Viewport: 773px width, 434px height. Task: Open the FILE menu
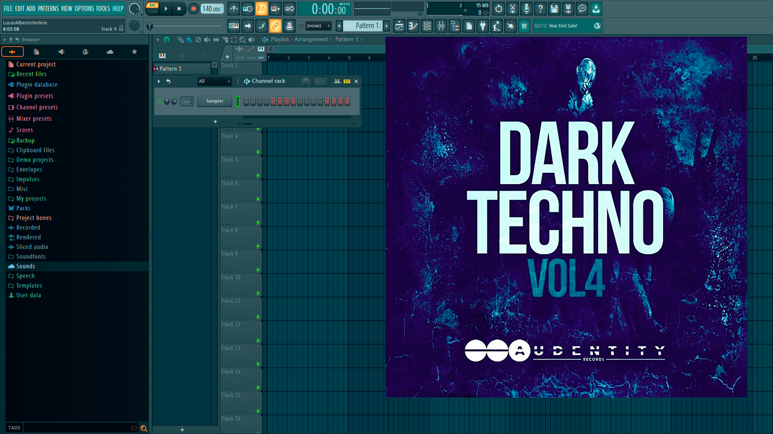(x=8, y=8)
